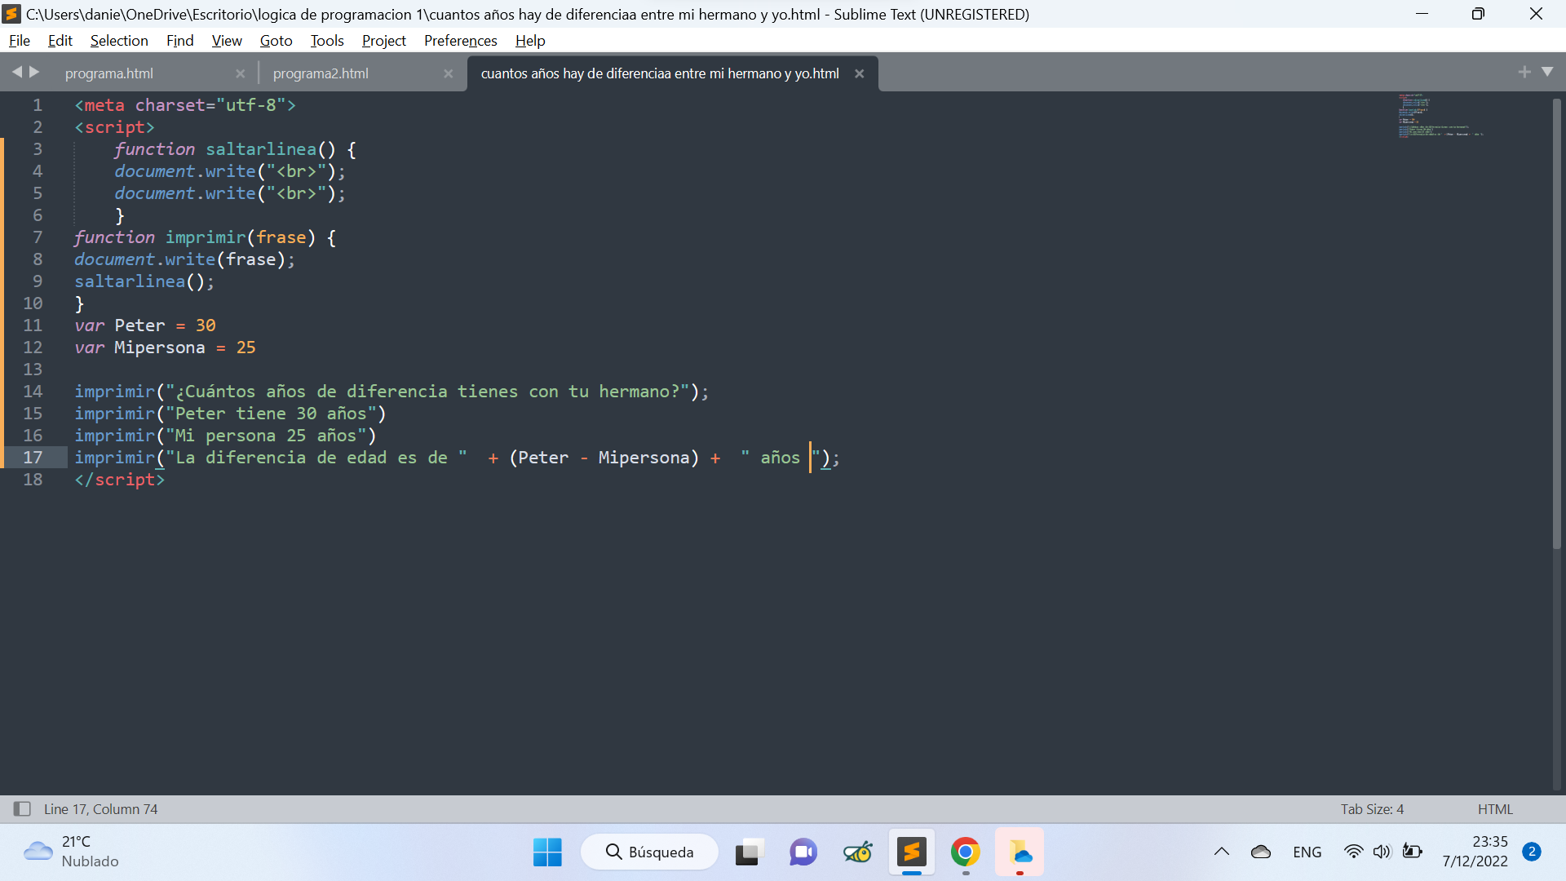
Task: Show hidden system tray icons
Action: tap(1221, 852)
